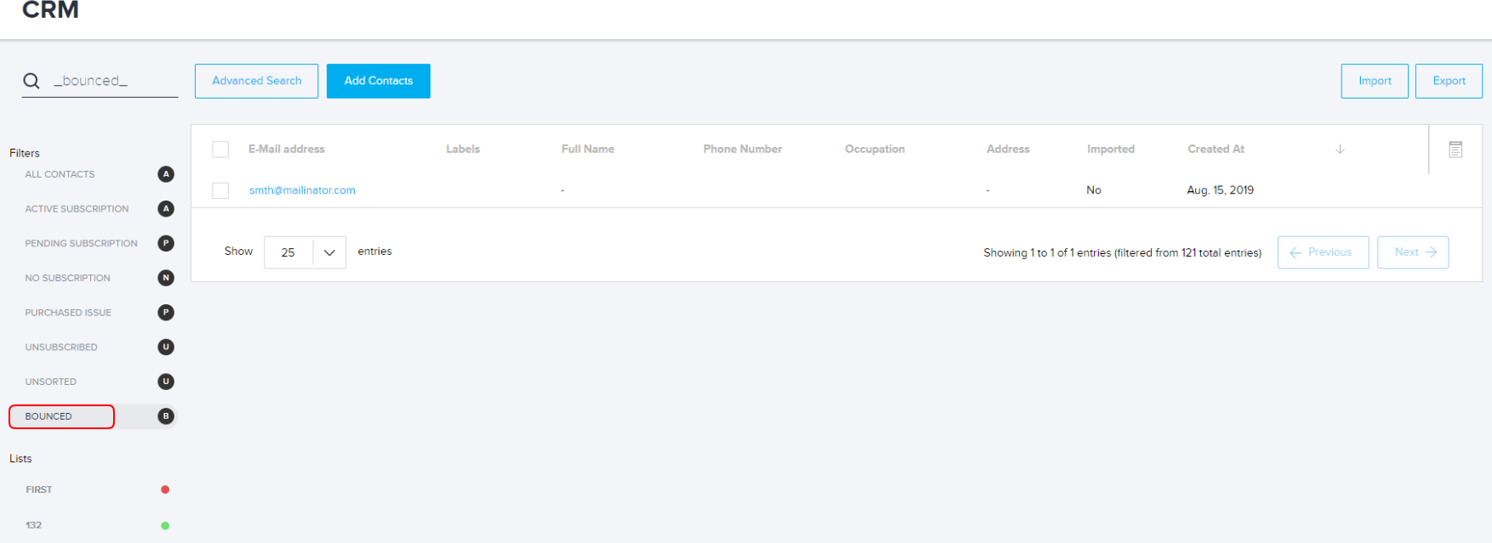Click the Bounced 'B' badge icon
Screen dimensions: 1492x543
[x=166, y=416]
